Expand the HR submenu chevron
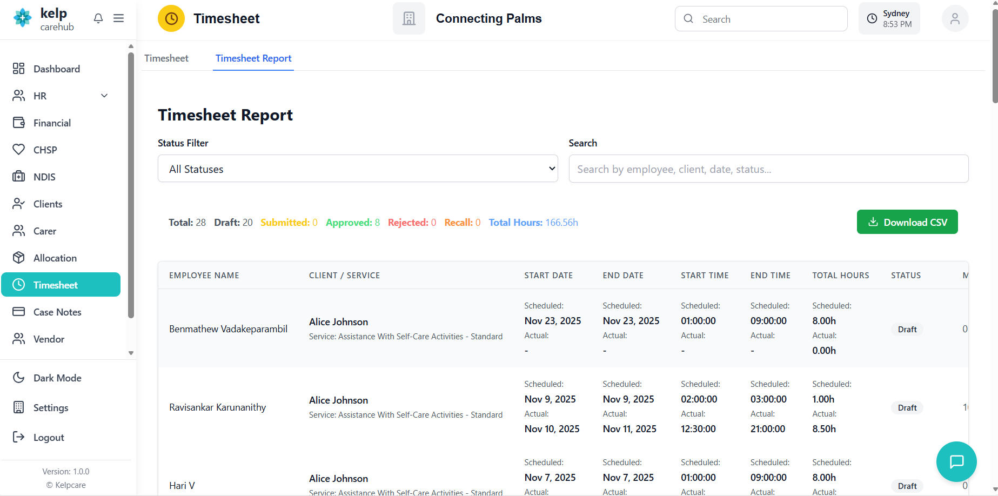The width and height of the screenshot is (998, 496). point(104,96)
